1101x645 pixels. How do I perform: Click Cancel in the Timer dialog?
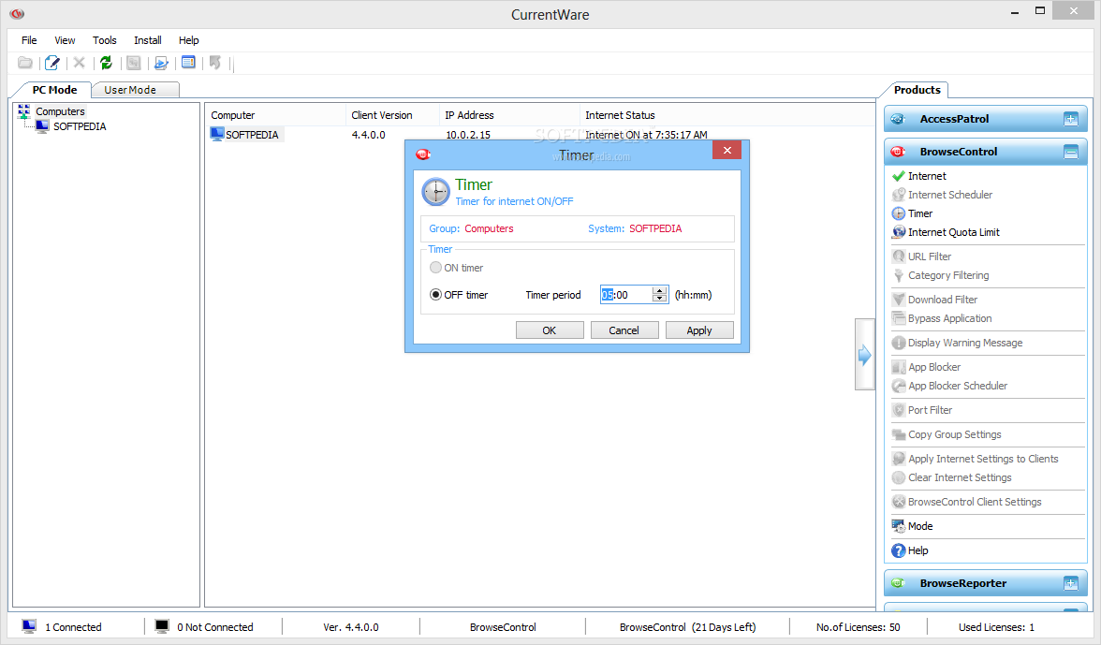tap(624, 330)
